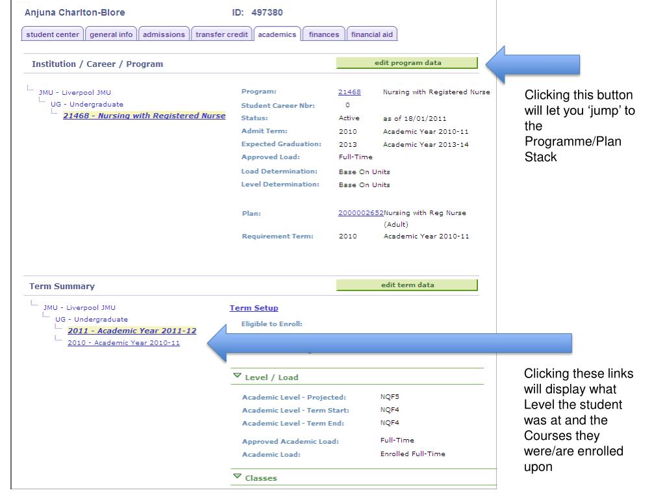Select 21468 - Nursing with Registered Nurse tree item
665x499 pixels.
click(144, 116)
